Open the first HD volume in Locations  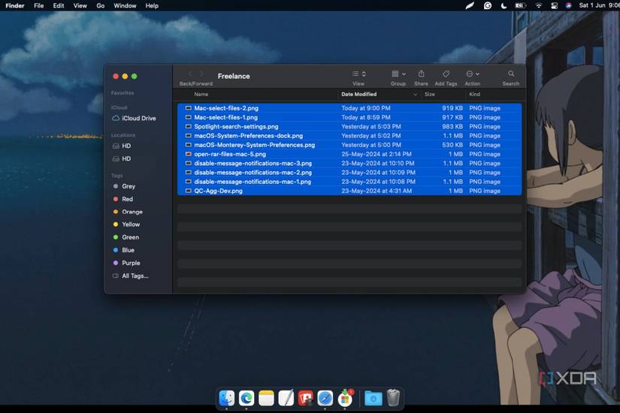[x=122, y=146]
